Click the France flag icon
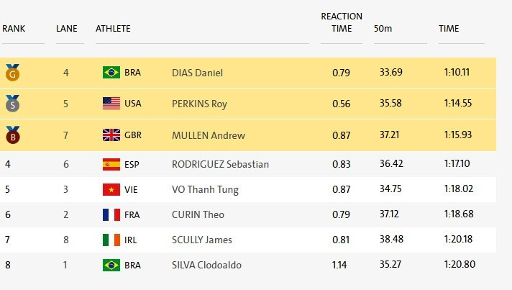 point(111,214)
